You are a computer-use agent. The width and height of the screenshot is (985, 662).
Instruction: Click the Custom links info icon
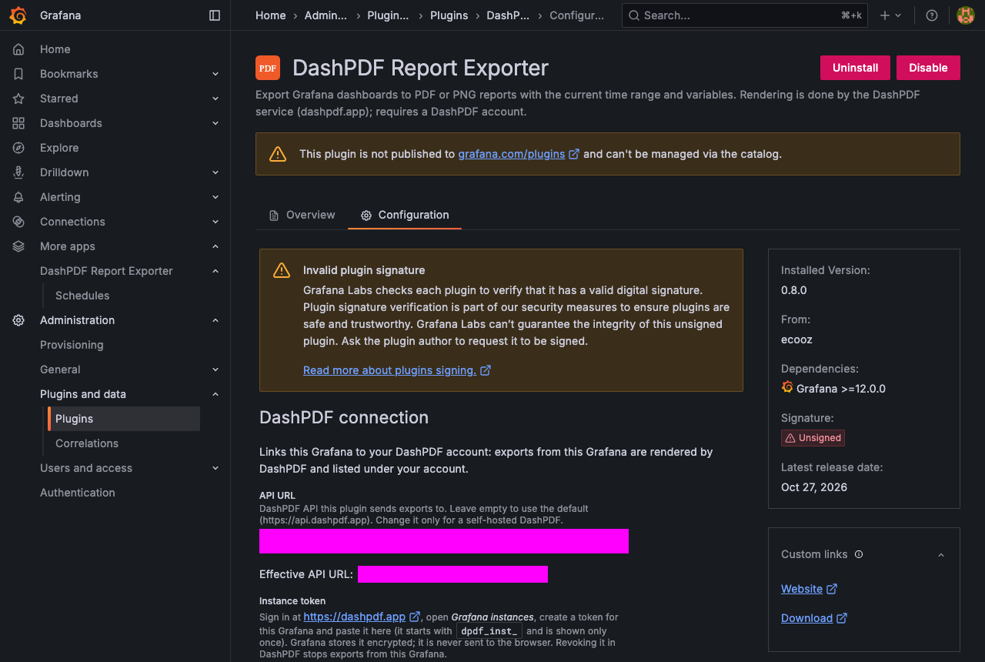(x=859, y=554)
